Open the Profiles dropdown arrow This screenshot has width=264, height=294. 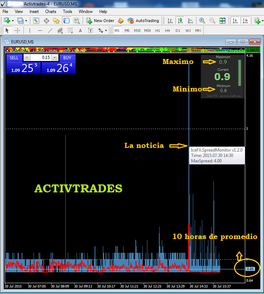click(26, 21)
